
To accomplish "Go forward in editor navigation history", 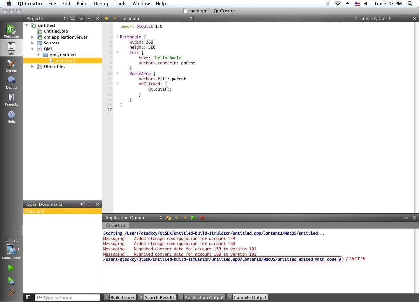I will (x=115, y=18).
